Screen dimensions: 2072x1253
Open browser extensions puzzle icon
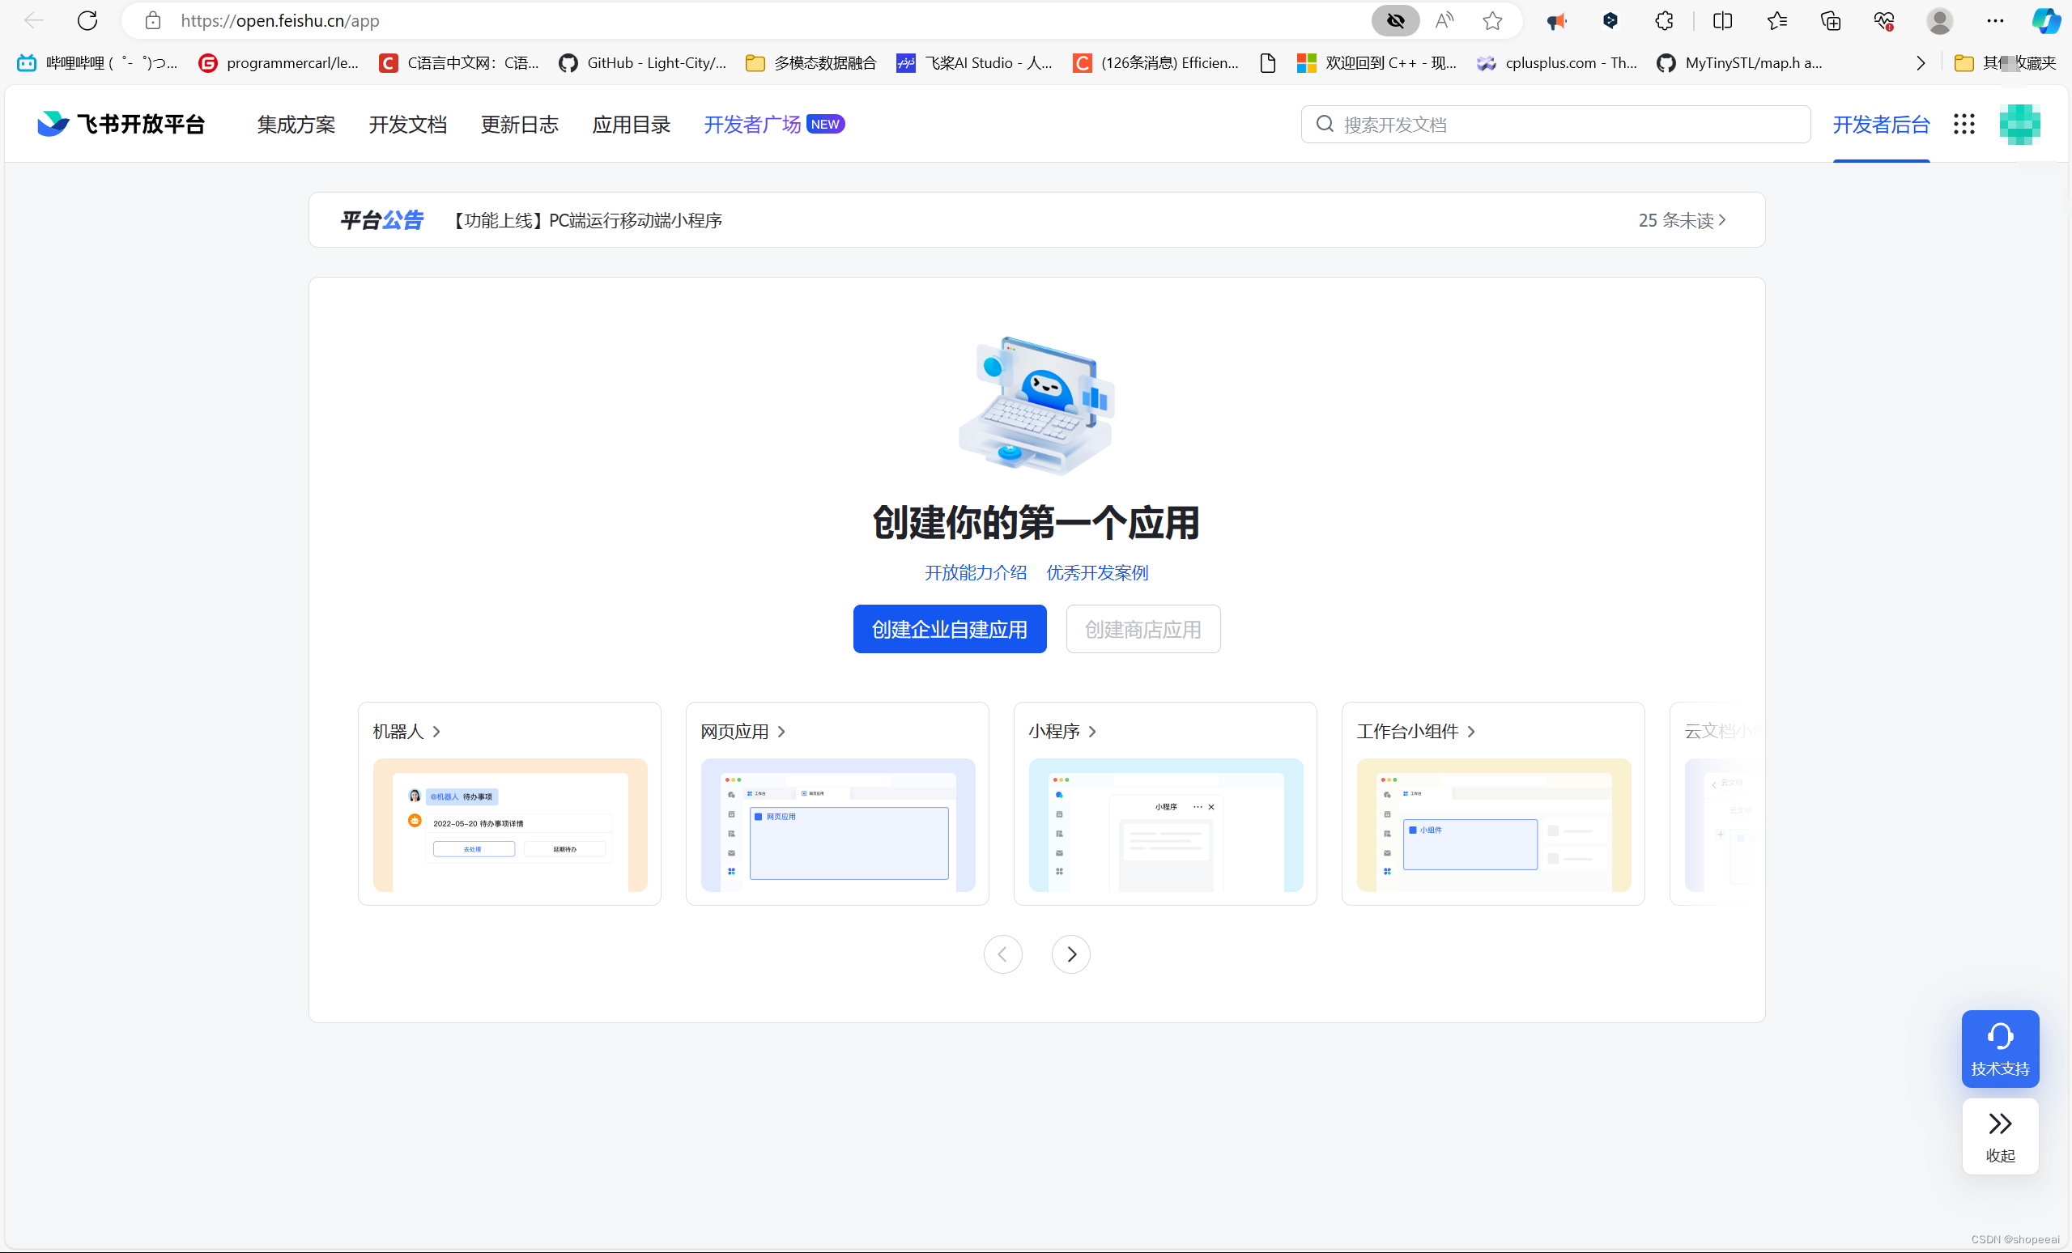point(1663,20)
